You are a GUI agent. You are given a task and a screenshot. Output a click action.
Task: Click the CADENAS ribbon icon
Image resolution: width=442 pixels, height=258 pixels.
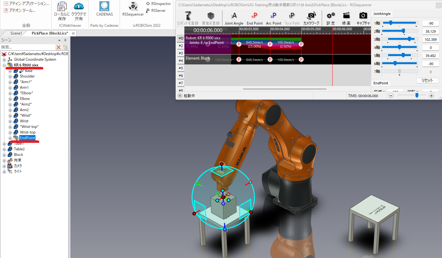pos(104,7)
